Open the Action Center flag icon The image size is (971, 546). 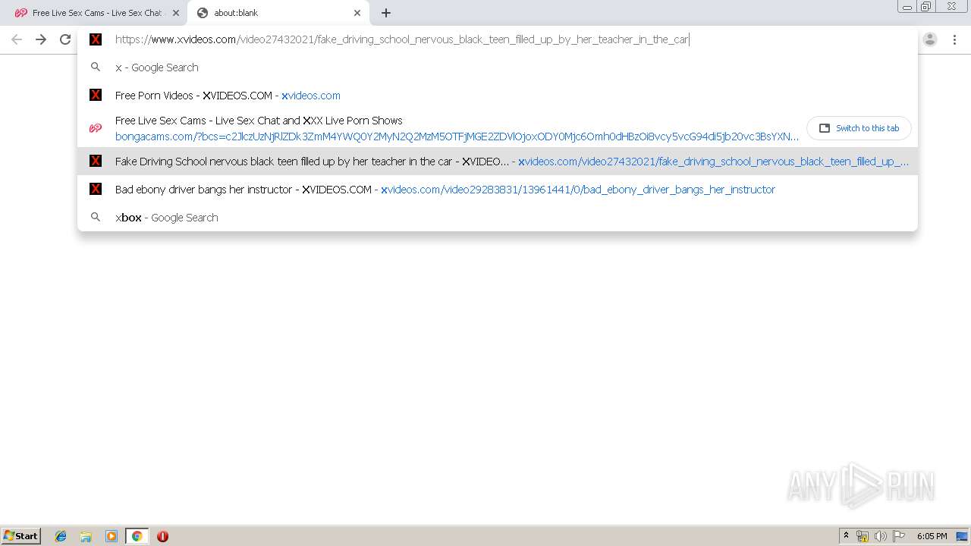click(x=899, y=536)
